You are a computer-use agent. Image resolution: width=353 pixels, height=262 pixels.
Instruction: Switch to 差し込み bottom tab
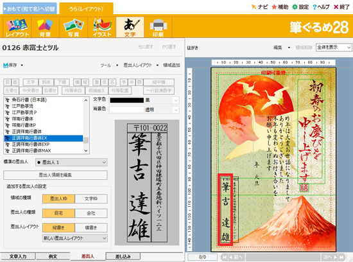pyautogui.click(x=123, y=257)
